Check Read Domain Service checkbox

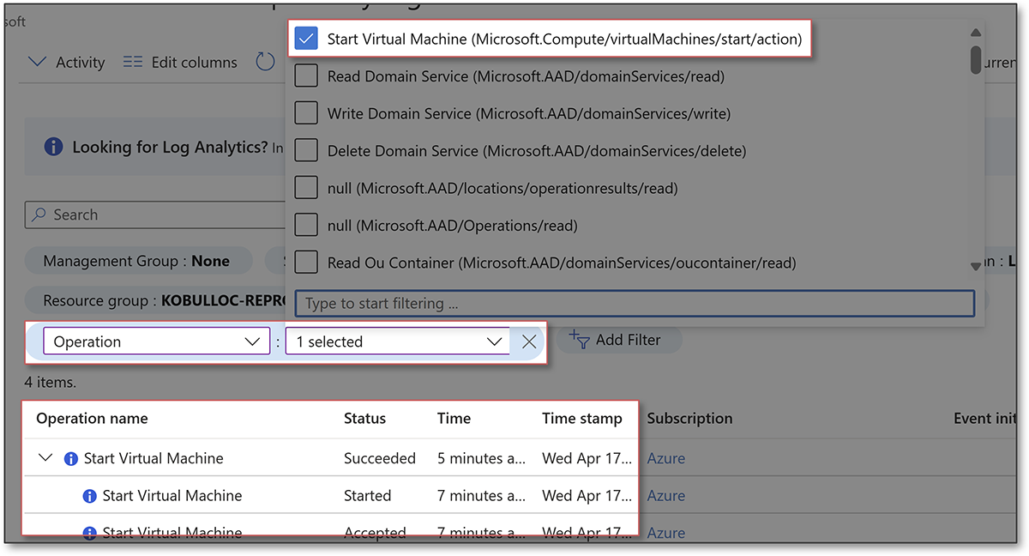coord(306,76)
